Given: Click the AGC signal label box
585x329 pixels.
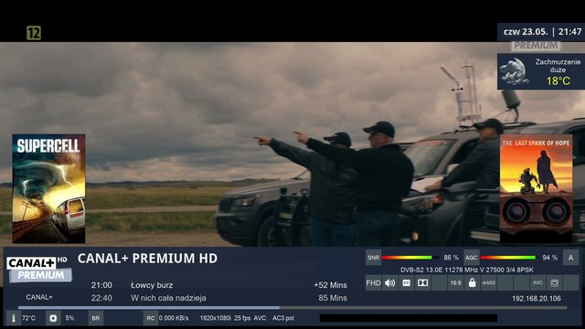Looking at the screenshot, I should point(472,258).
